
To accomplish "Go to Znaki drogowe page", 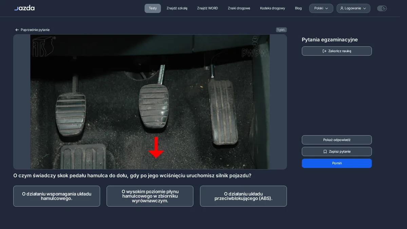I will [239, 8].
